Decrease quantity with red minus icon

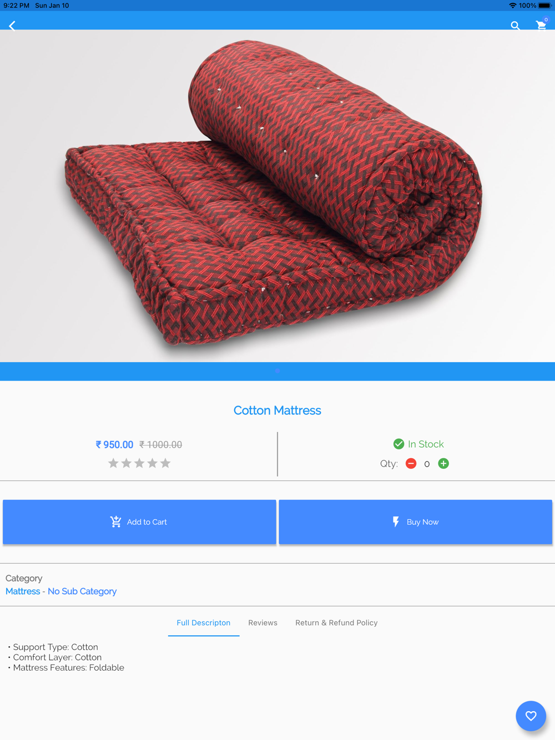coord(411,464)
